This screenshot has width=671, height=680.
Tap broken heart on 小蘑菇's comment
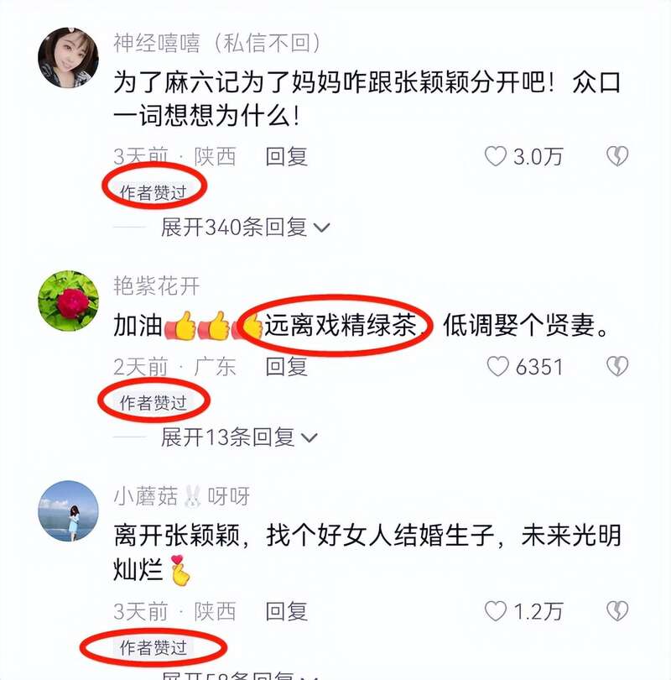[617, 611]
